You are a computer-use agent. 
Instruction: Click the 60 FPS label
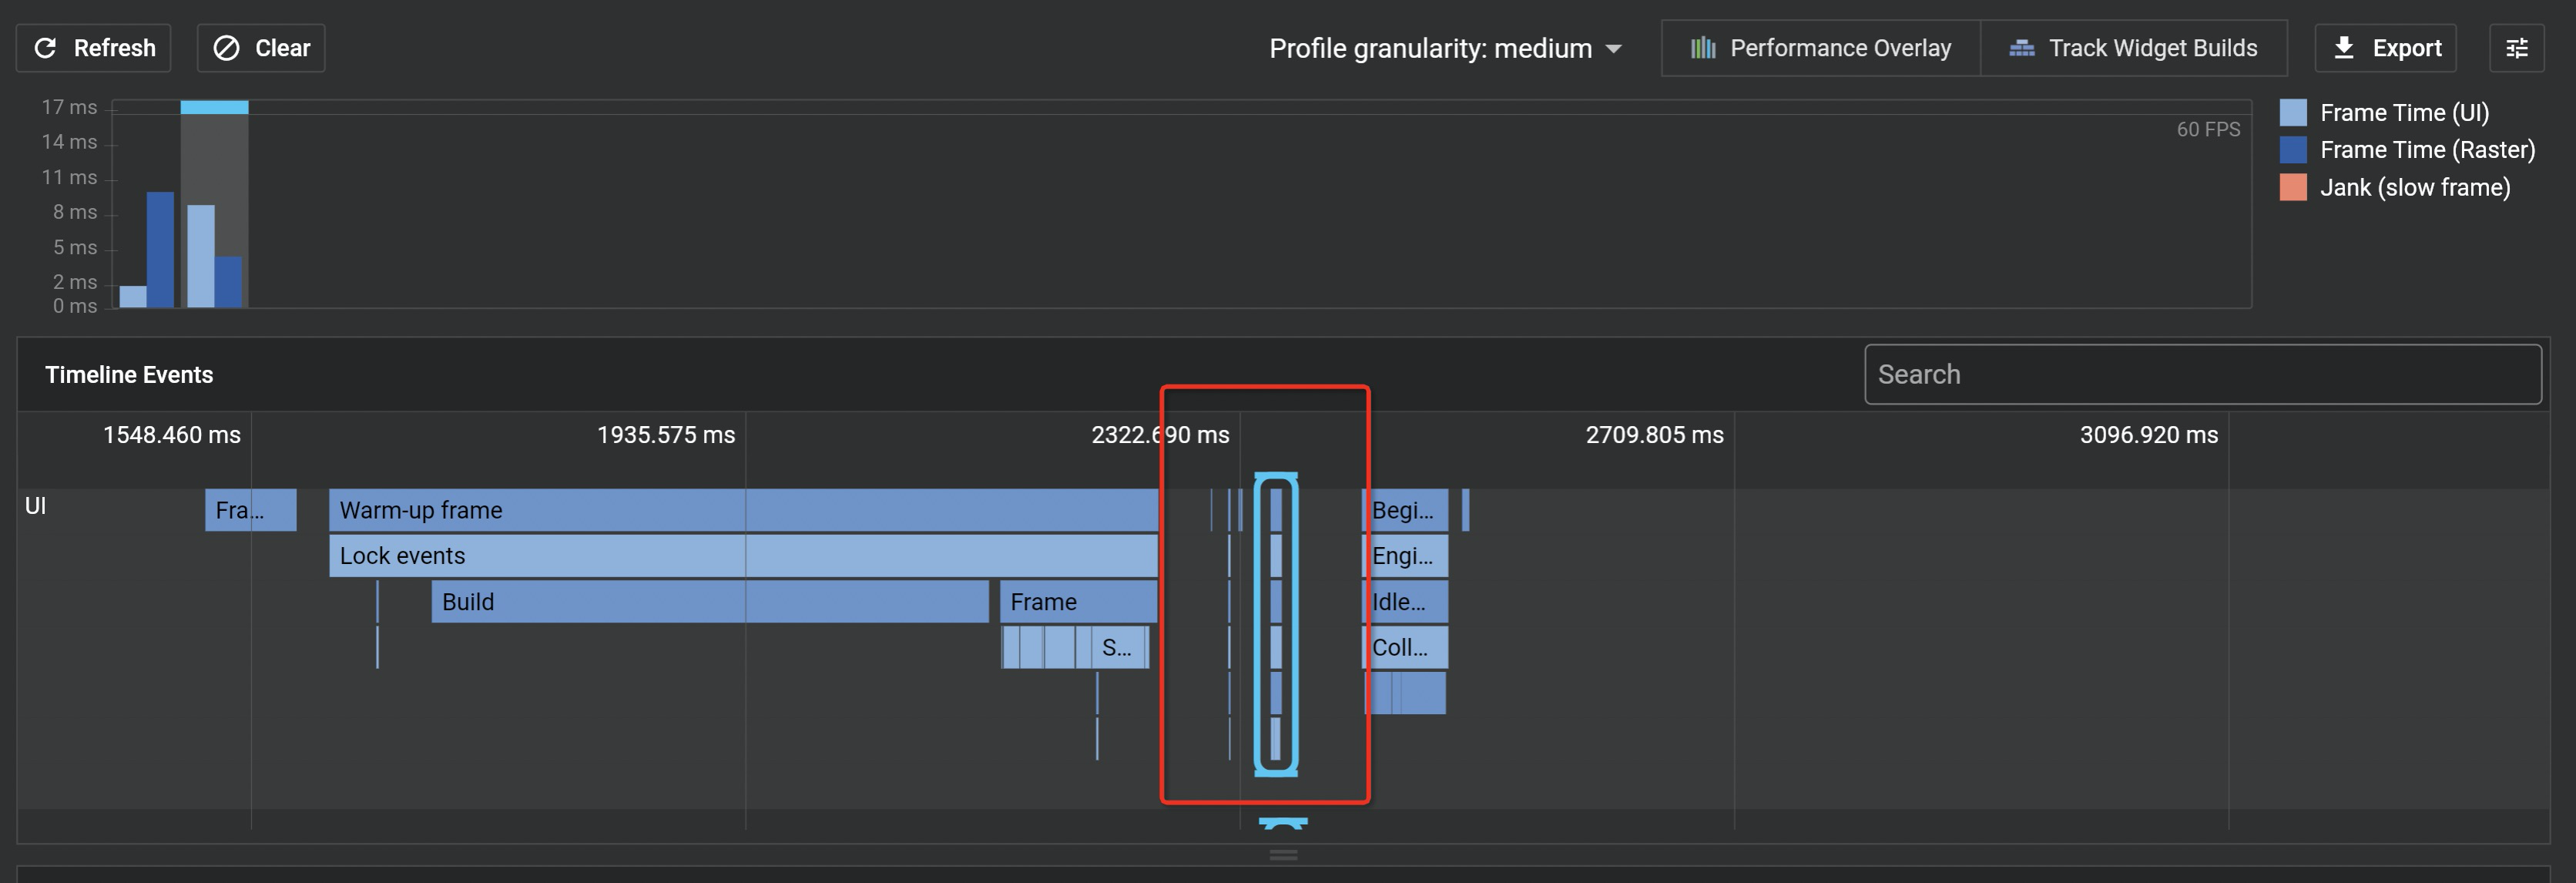click(2208, 129)
